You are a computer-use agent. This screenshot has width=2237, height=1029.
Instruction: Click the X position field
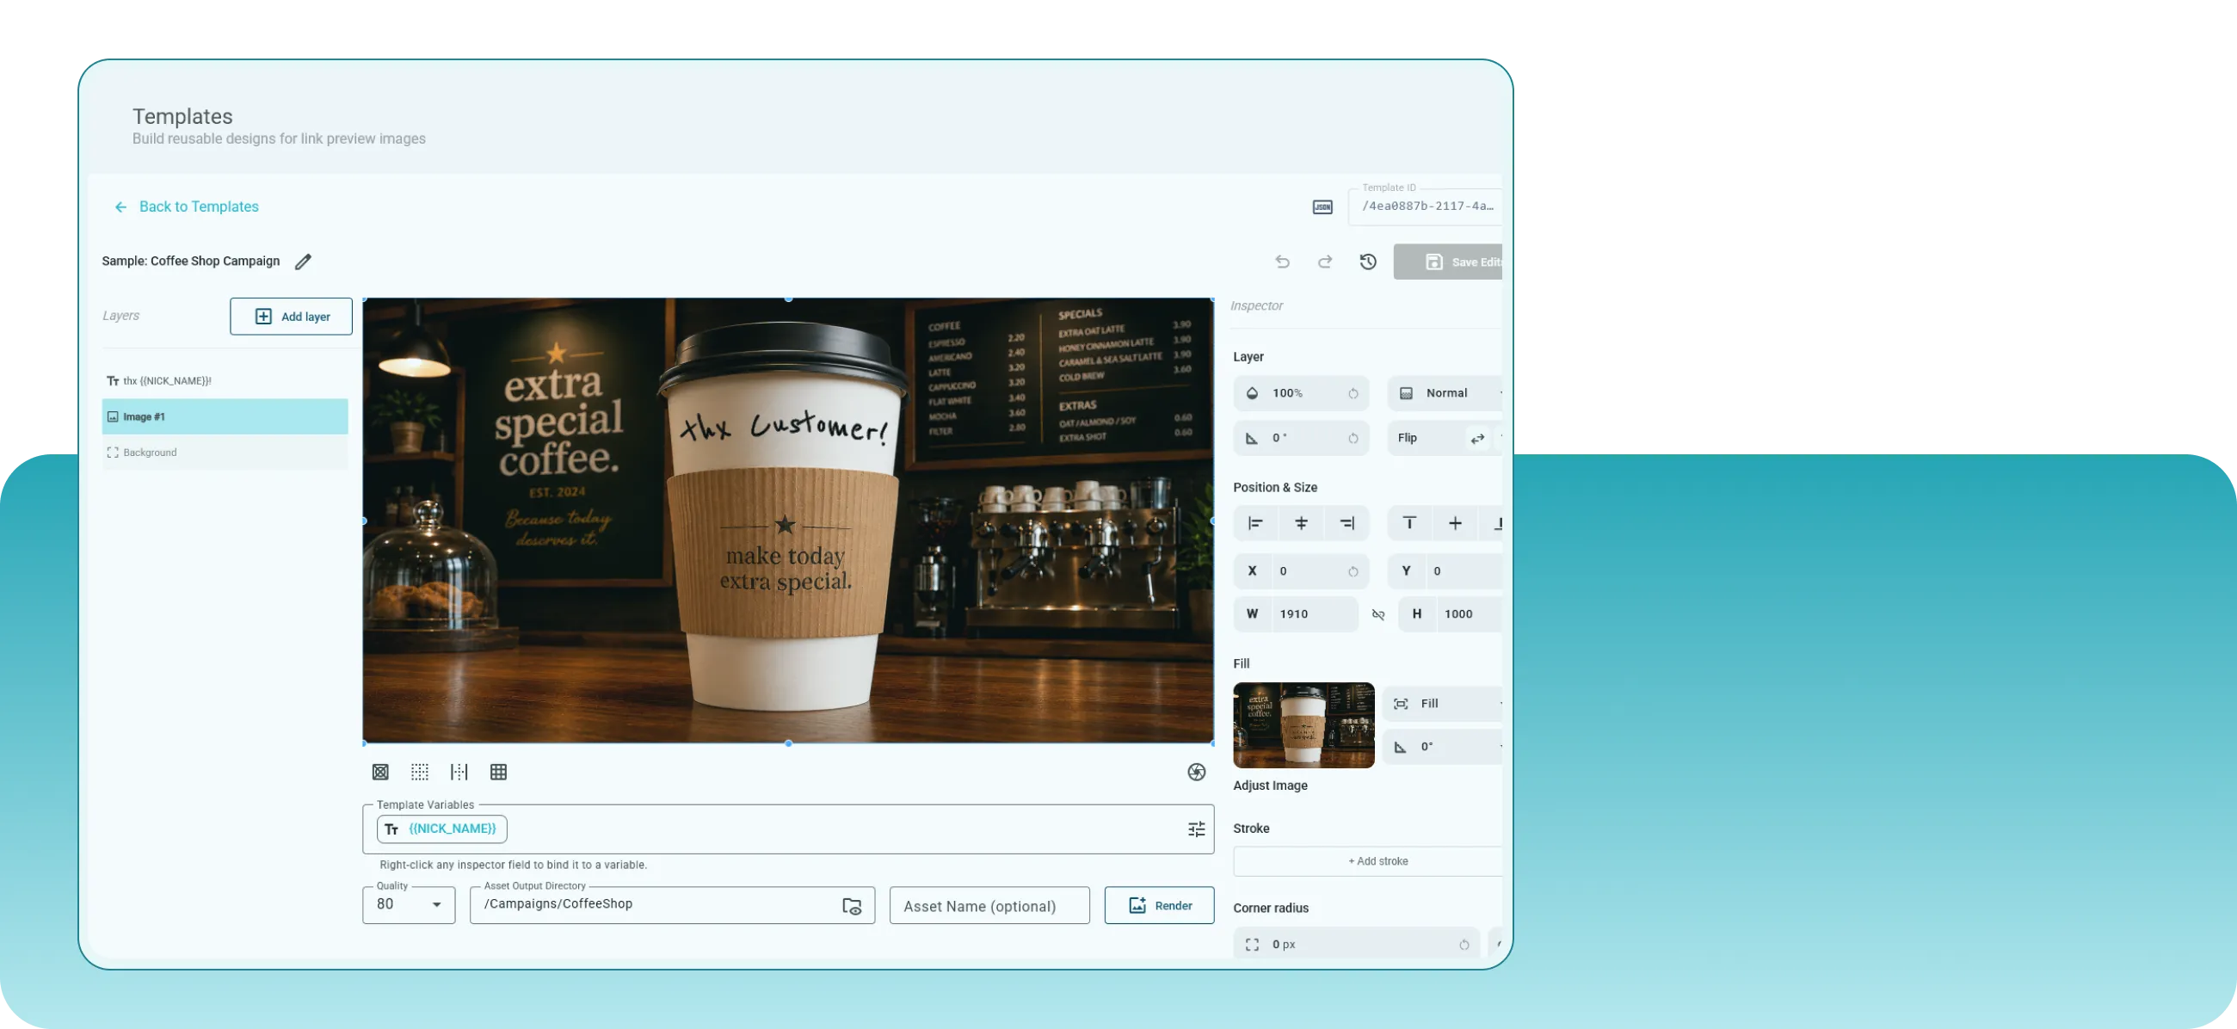tap(1301, 571)
